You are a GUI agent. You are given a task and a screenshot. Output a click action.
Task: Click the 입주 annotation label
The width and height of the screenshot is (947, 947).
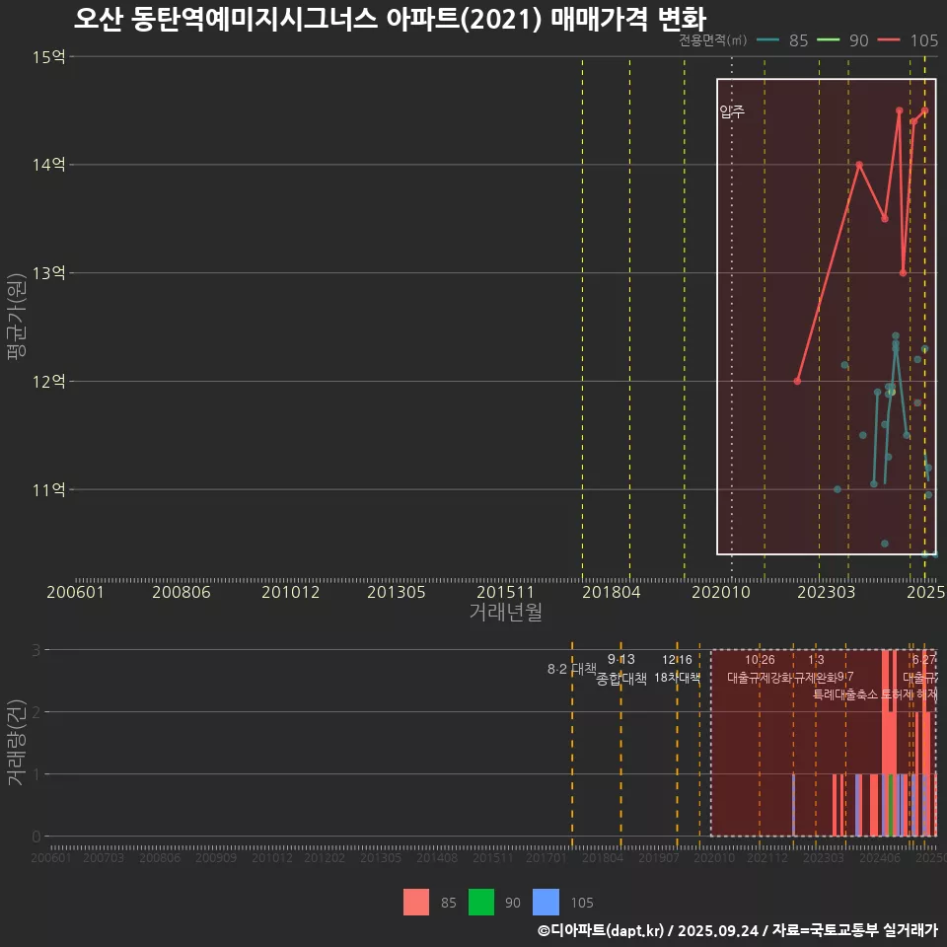tap(732, 111)
